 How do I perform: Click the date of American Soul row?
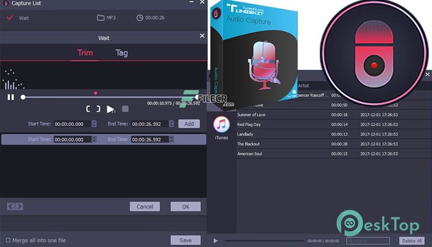pyautogui.click(x=379, y=154)
